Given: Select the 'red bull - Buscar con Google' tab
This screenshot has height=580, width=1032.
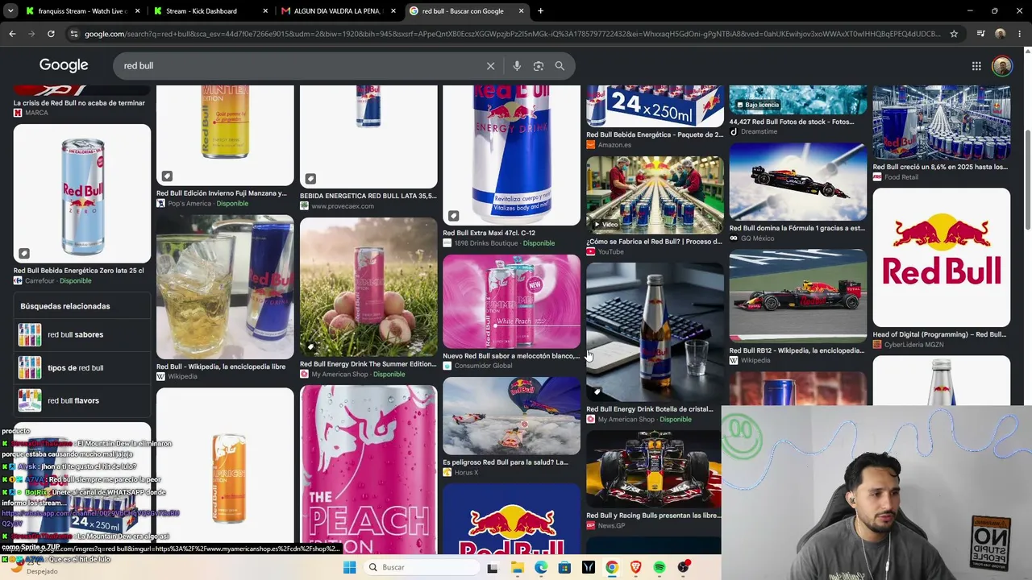Looking at the screenshot, I should click(466, 11).
